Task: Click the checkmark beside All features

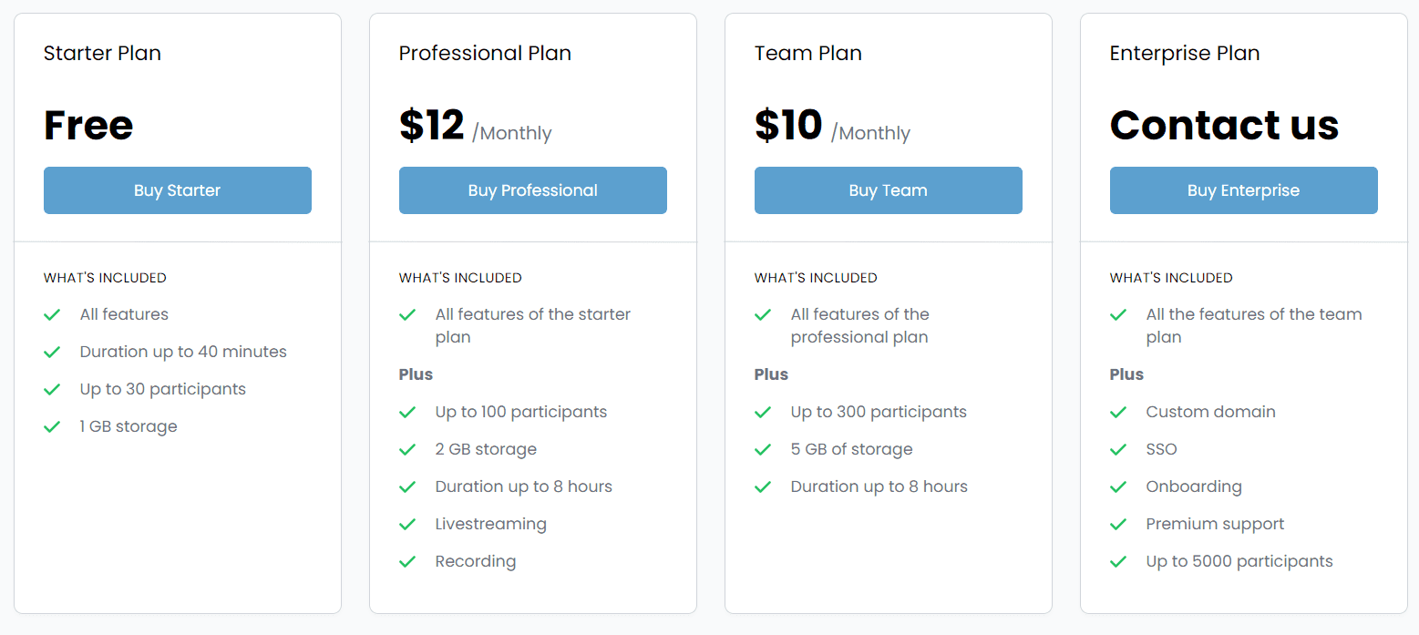Action: pyautogui.click(x=52, y=313)
